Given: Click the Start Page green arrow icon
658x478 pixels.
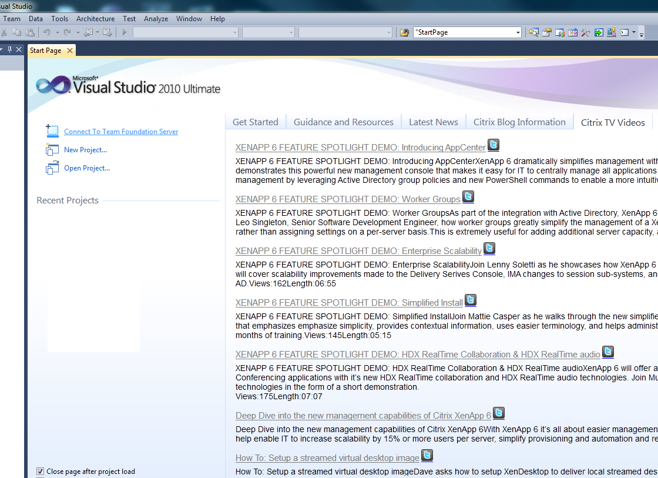Looking at the screenshot, I should 598,32.
